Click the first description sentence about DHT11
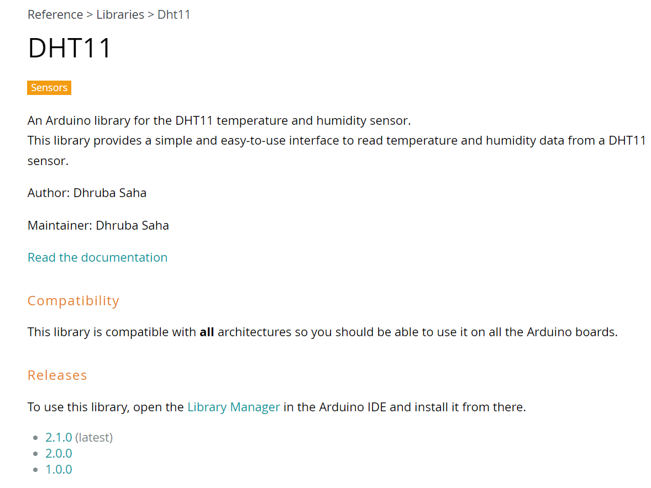651x488 pixels. 219,121
